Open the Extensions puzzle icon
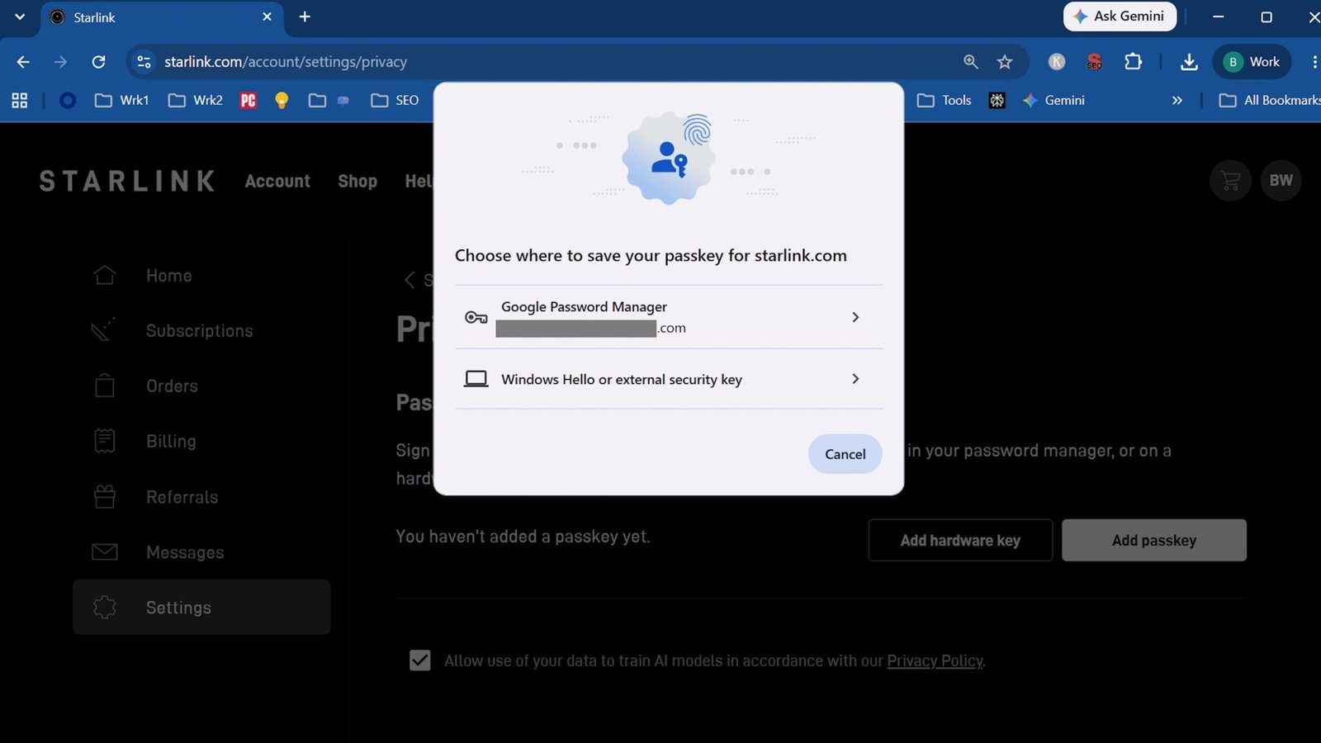1321x743 pixels. point(1134,62)
